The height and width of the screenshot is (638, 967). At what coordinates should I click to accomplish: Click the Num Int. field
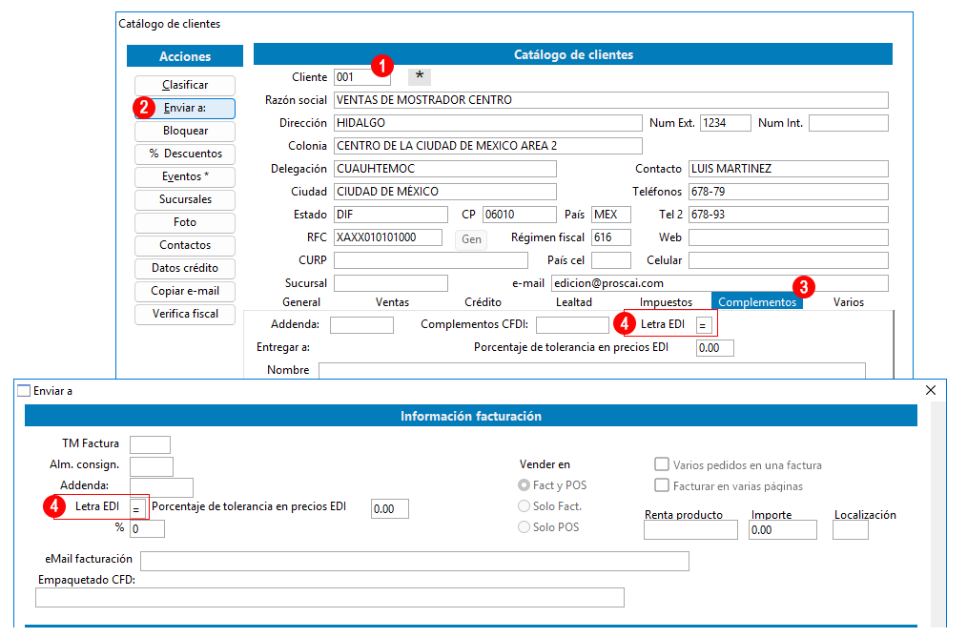pos(849,123)
